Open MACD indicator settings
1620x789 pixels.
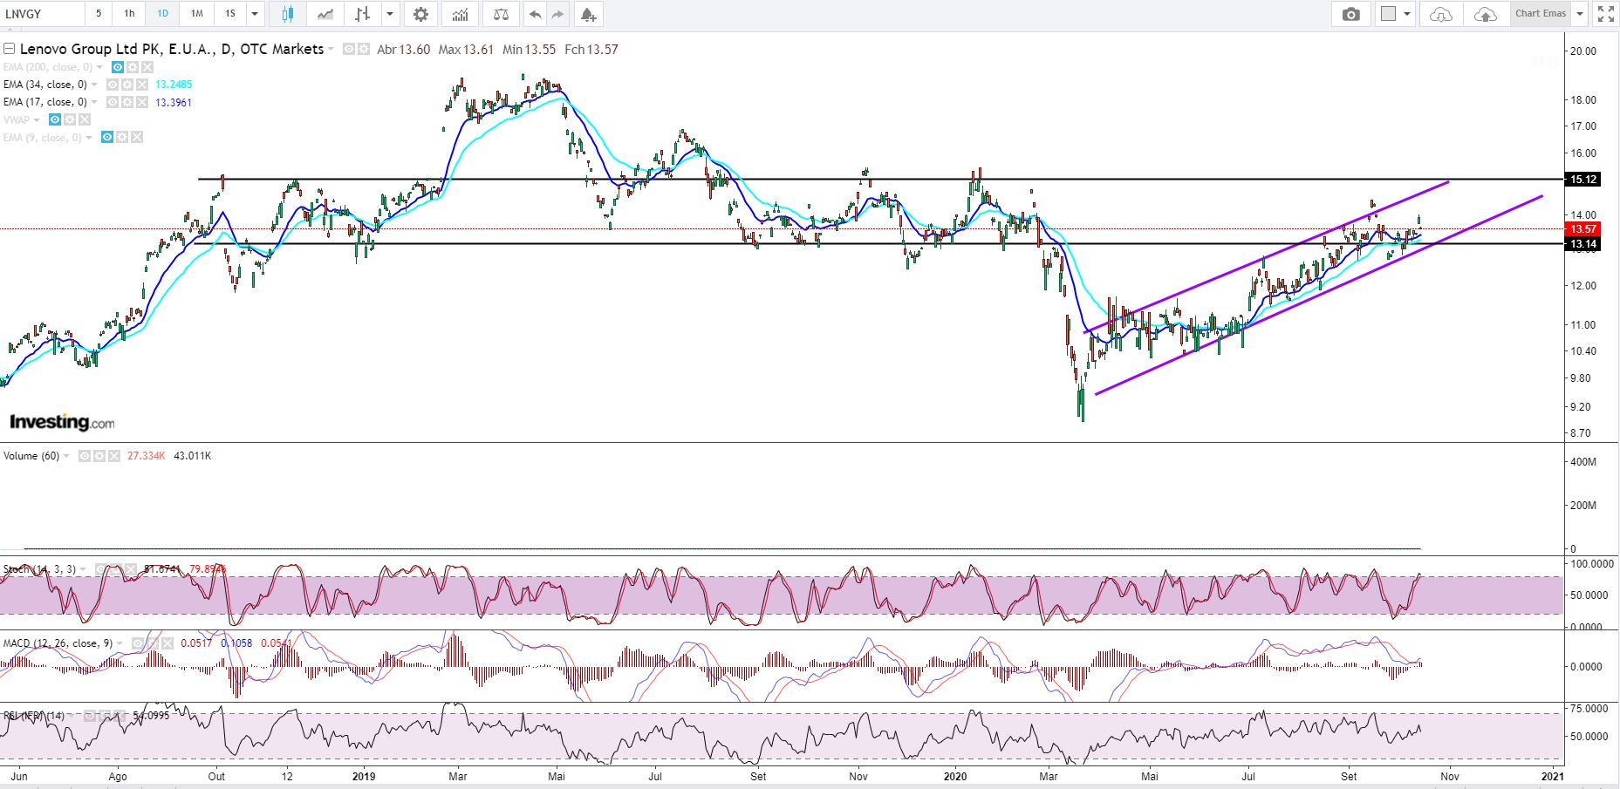[152, 643]
